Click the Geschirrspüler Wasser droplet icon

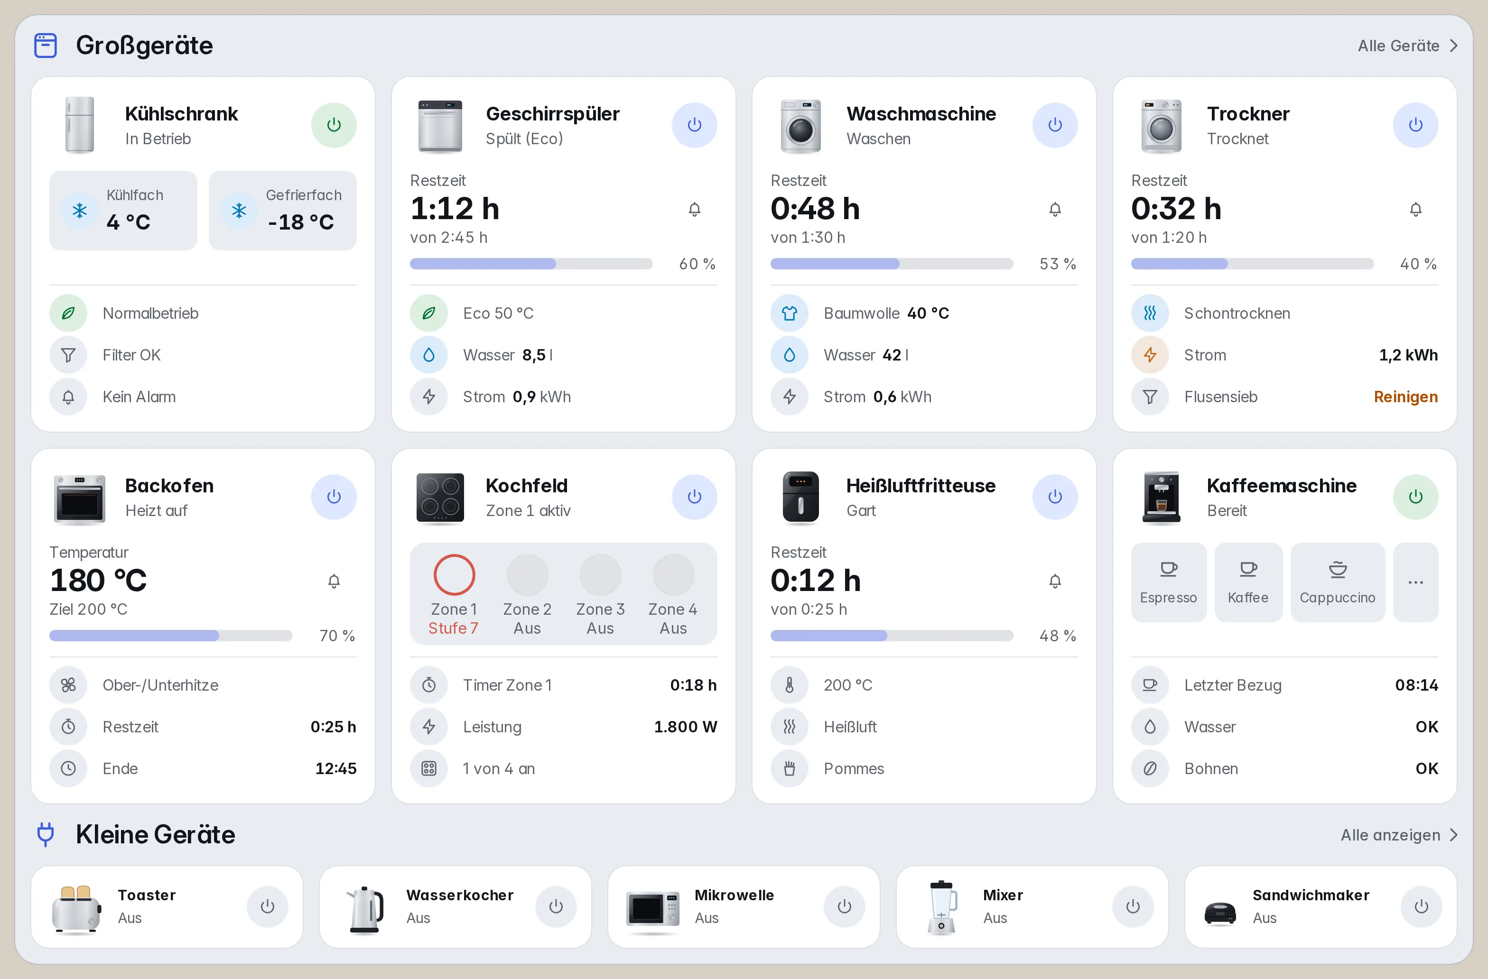click(x=429, y=355)
